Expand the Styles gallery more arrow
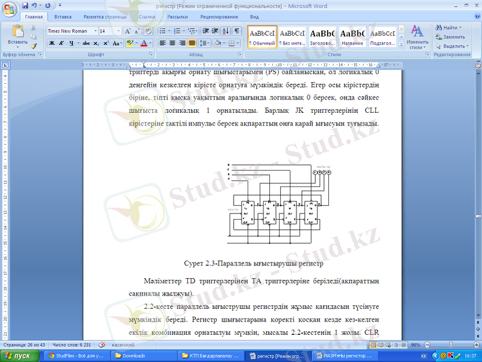Viewport: 482px width, 362px height. click(400, 45)
